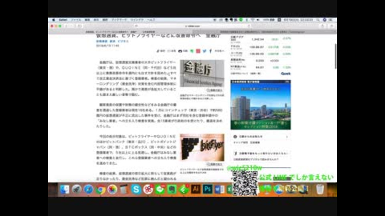385x216 pixels.
Task: Share article via green LINE icon
Action: pos(192,51)
